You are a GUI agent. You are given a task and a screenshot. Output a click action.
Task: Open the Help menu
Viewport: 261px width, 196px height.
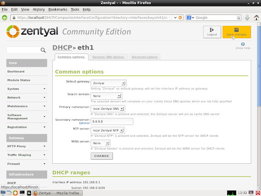click(x=87, y=9)
